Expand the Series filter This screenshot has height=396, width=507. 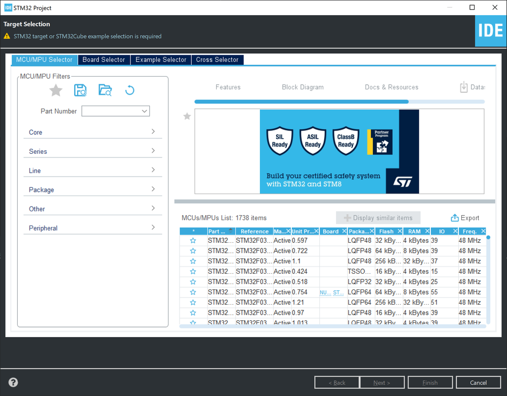pos(92,151)
